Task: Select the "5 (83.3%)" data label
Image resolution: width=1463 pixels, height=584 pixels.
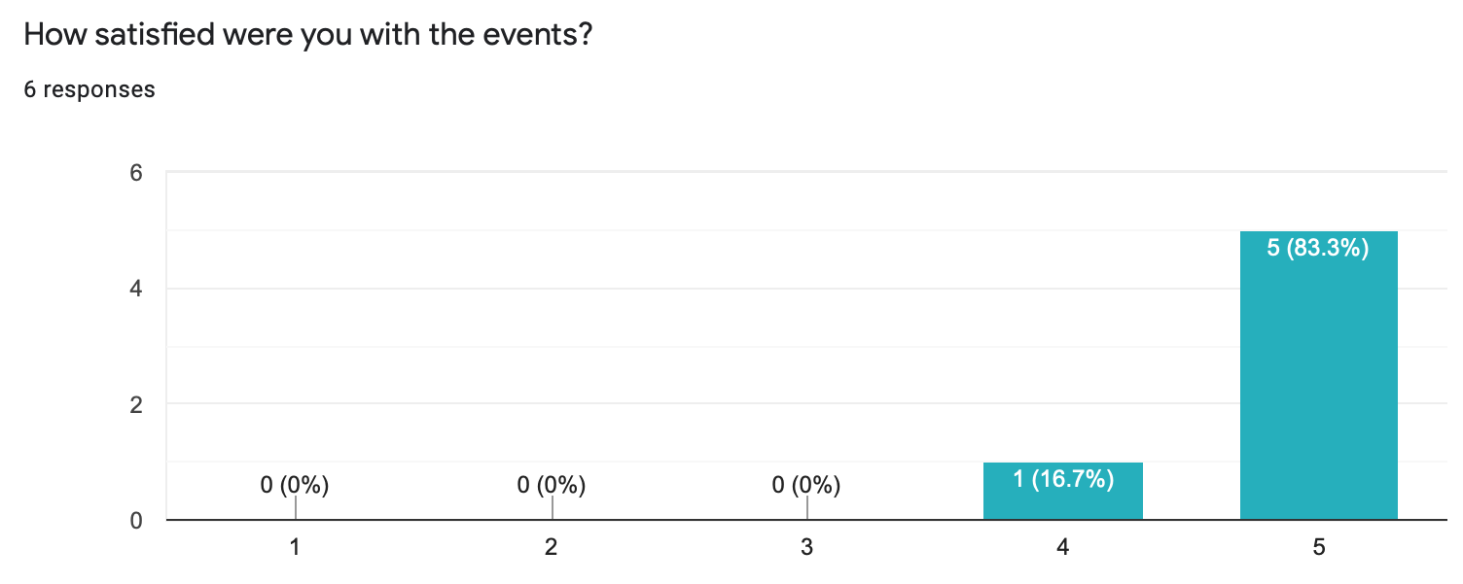Action: [1318, 249]
